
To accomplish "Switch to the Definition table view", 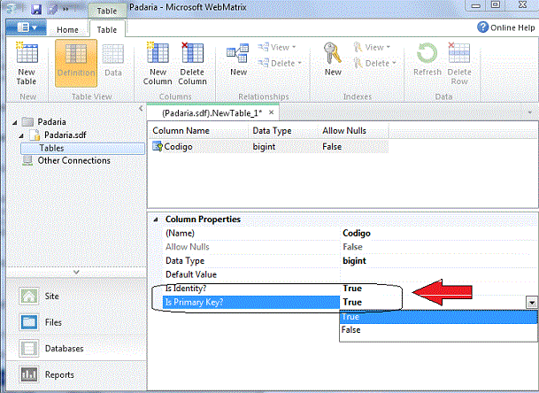I will click(x=76, y=63).
